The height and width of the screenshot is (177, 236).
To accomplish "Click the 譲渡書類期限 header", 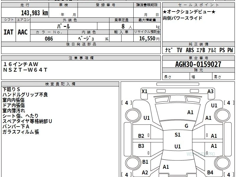I will coord(147,5).
